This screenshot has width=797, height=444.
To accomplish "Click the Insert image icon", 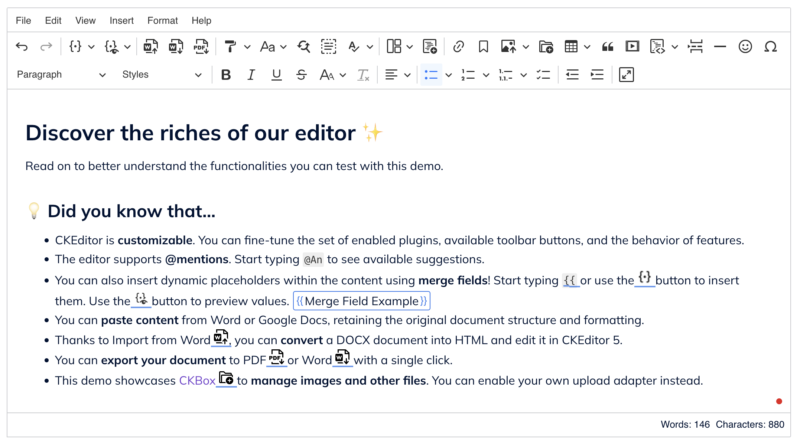I will [508, 47].
